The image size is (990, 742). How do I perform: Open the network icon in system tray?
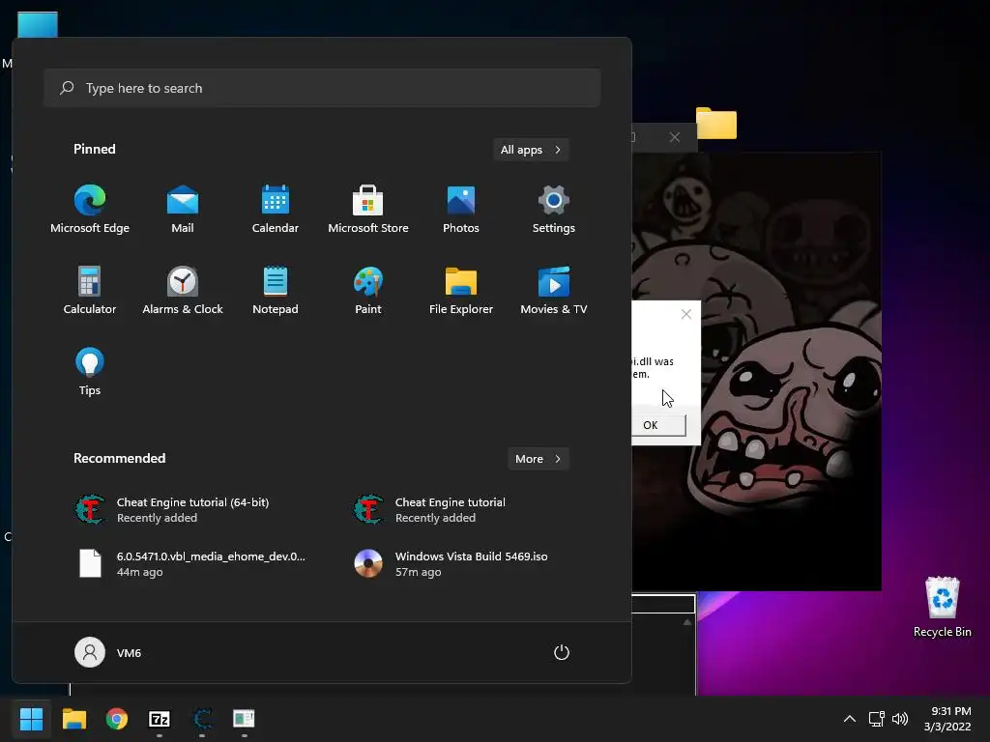point(876,719)
